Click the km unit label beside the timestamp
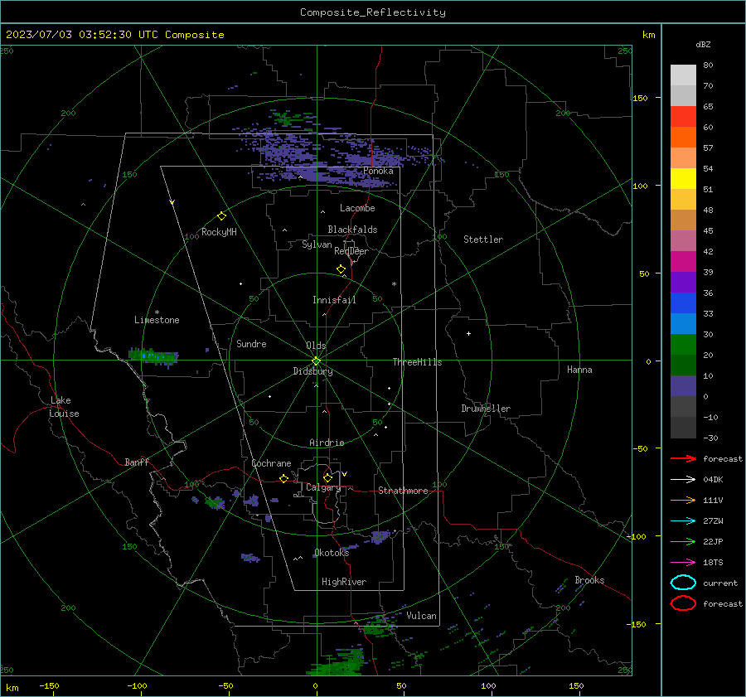Screen dimensions: 746x697 click(648, 35)
